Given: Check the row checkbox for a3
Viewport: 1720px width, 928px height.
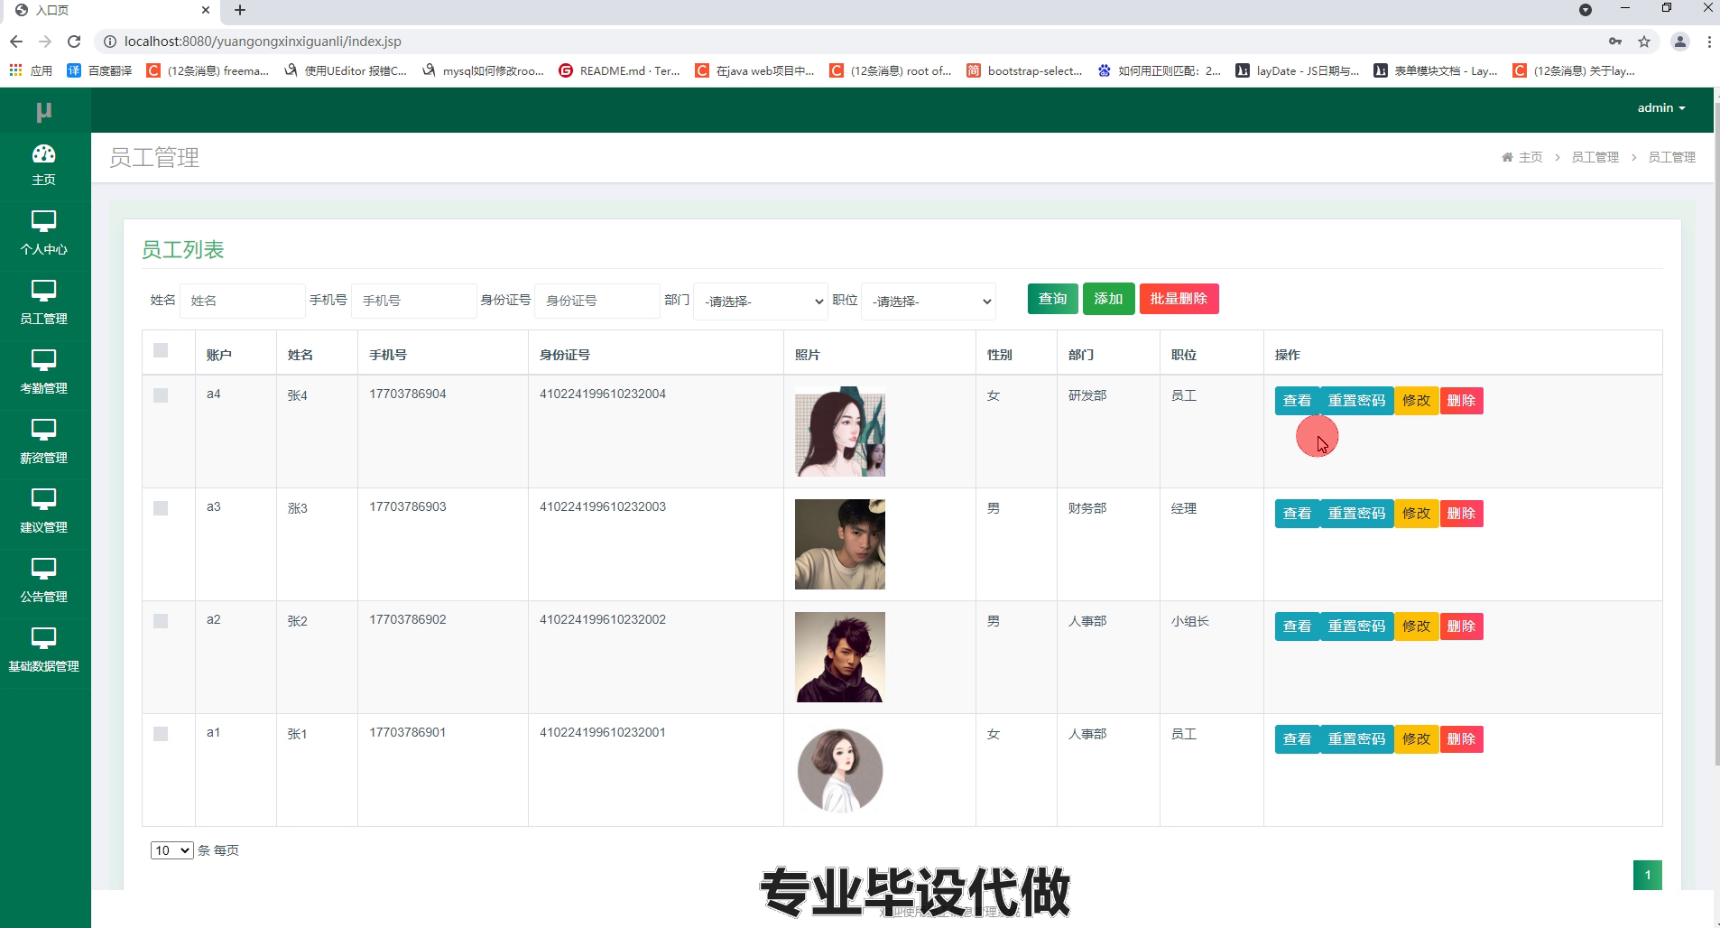Looking at the screenshot, I should (x=161, y=508).
